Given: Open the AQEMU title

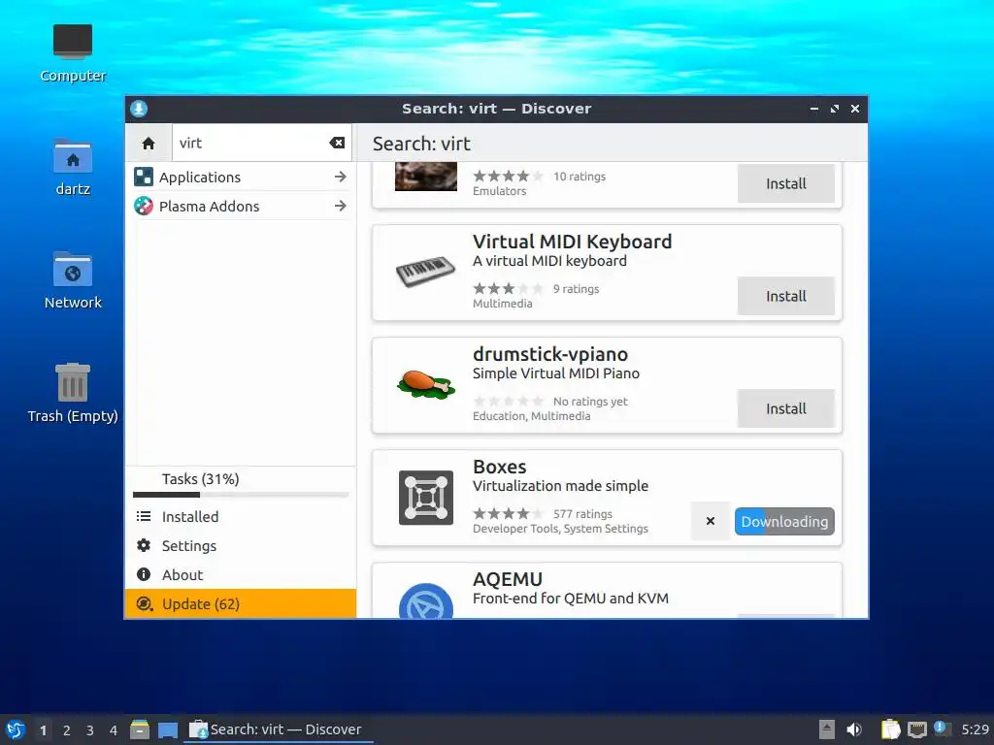Looking at the screenshot, I should pyautogui.click(x=508, y=579).
